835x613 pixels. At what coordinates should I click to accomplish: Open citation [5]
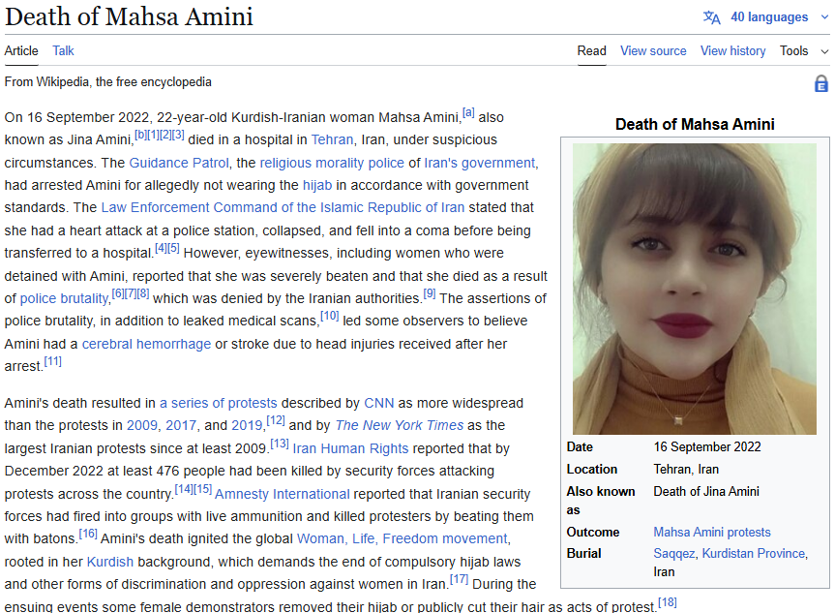tap(173, 248)
